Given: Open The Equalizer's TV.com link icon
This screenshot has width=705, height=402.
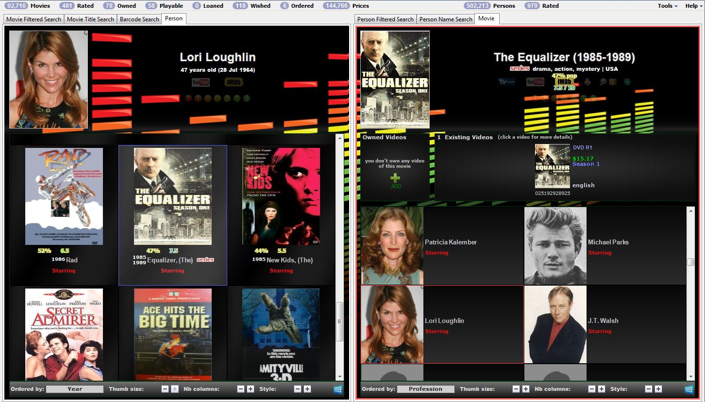Looking at the screenshot, I should tap(506, 81).
